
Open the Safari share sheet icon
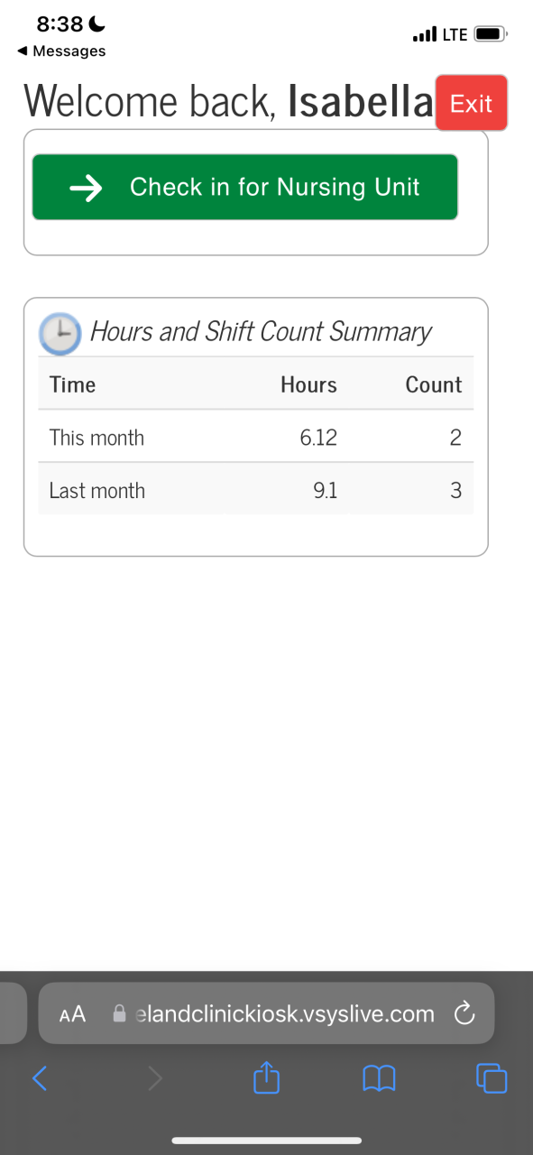click(266, 1076)
